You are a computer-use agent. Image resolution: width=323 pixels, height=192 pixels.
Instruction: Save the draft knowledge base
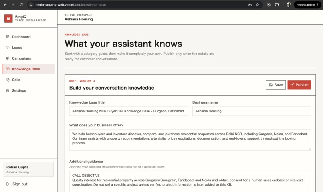click(276, 85)
